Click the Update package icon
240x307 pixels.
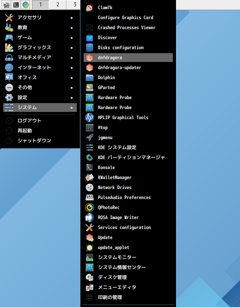pyautogui.click(x=90, y=237)
